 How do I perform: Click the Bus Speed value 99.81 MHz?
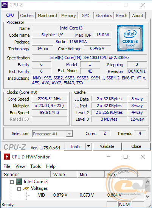50,112
